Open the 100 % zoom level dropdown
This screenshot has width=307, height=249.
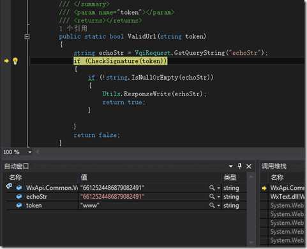click(x=29, y=152)
